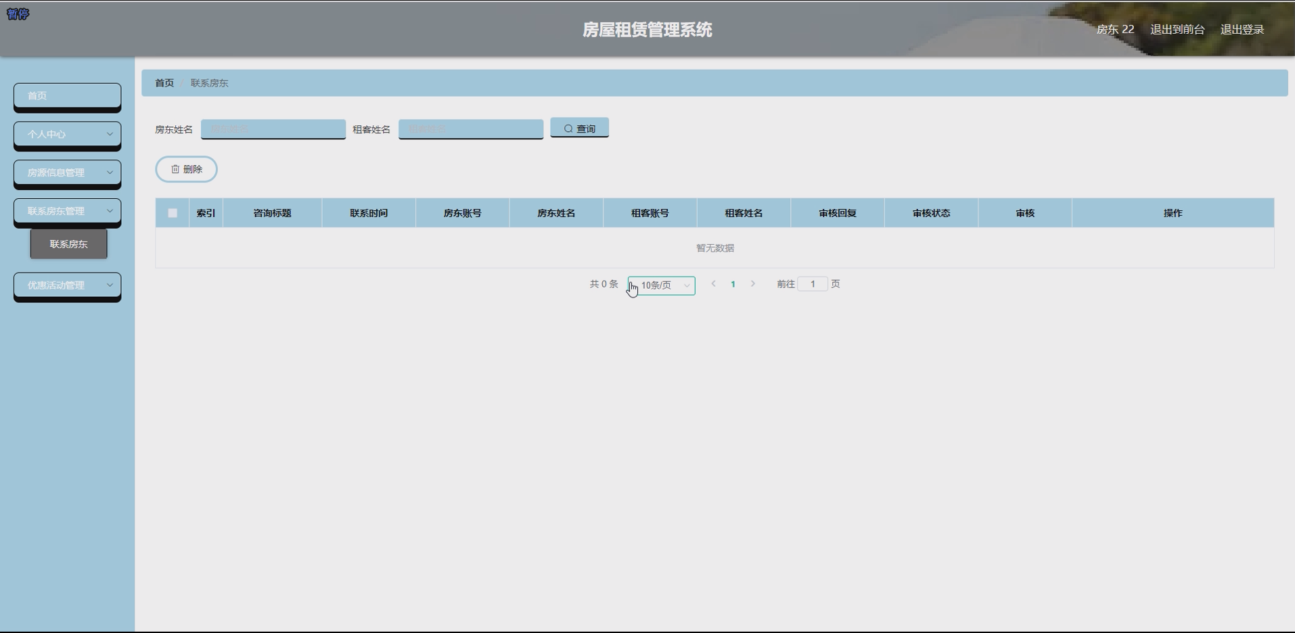Go to previous page arrow
Screen dimensions: 1295x633
point(713,284)
